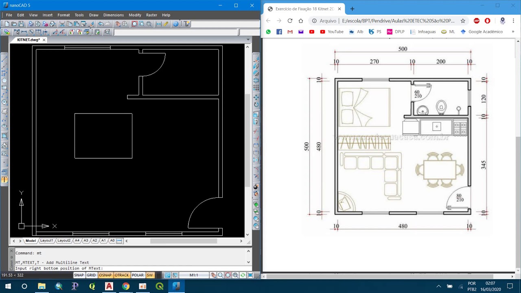The width and height of the screenshot is (521, 293).
Task: Click the regenerate green arrows icon in status bar
Action: point(243,275)
